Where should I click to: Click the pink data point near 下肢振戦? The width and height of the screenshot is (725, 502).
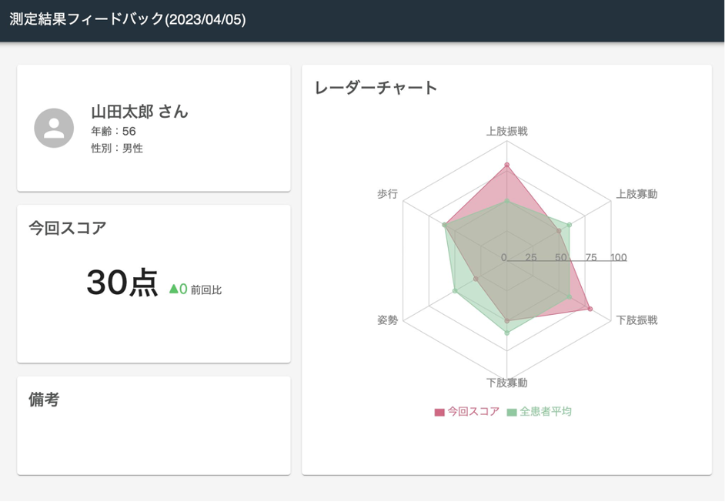[x=590, y=309]
